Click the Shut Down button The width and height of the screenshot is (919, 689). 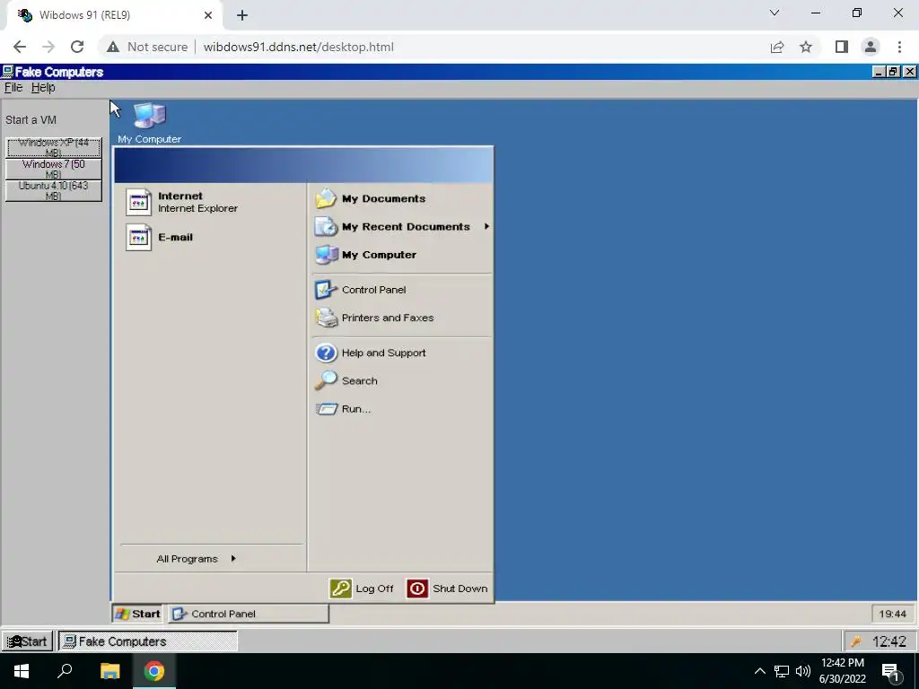[447, 589]
